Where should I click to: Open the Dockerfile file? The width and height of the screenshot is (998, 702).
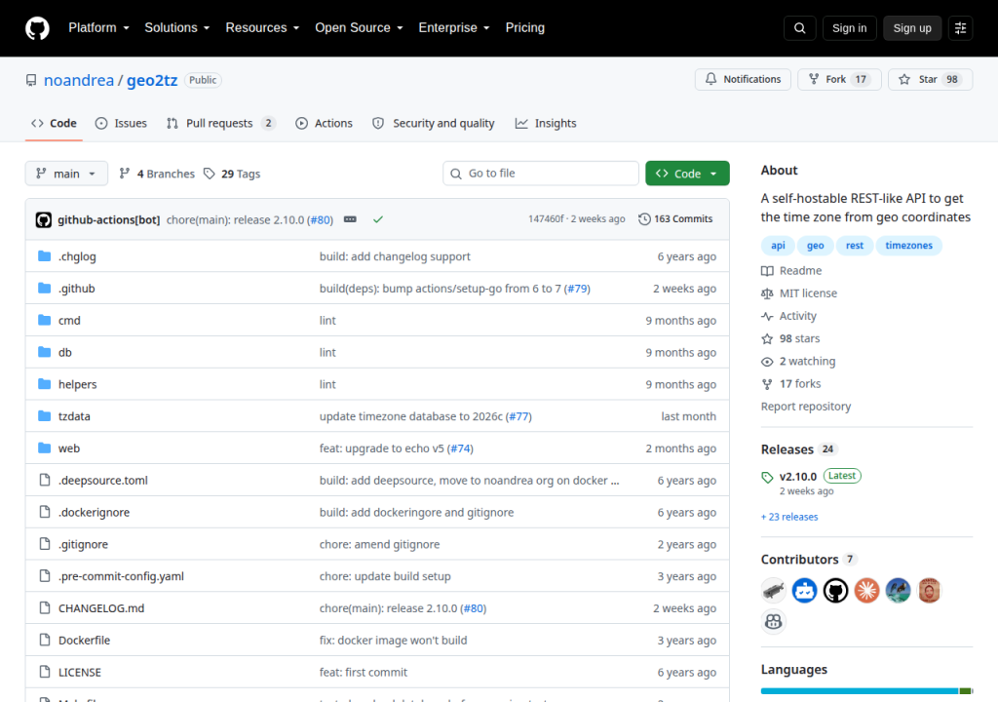click(84, 641)
